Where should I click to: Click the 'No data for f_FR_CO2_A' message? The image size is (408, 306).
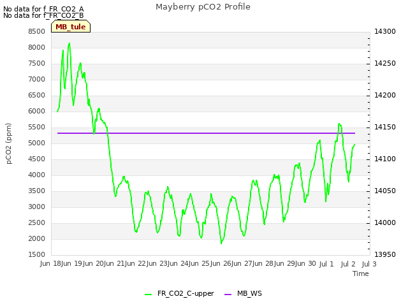click(43, 9)
